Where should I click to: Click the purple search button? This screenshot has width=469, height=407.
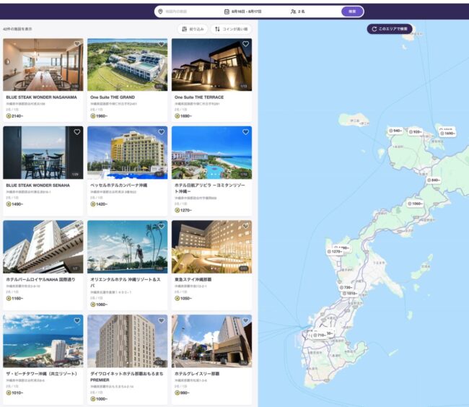[x=352, y=12]
